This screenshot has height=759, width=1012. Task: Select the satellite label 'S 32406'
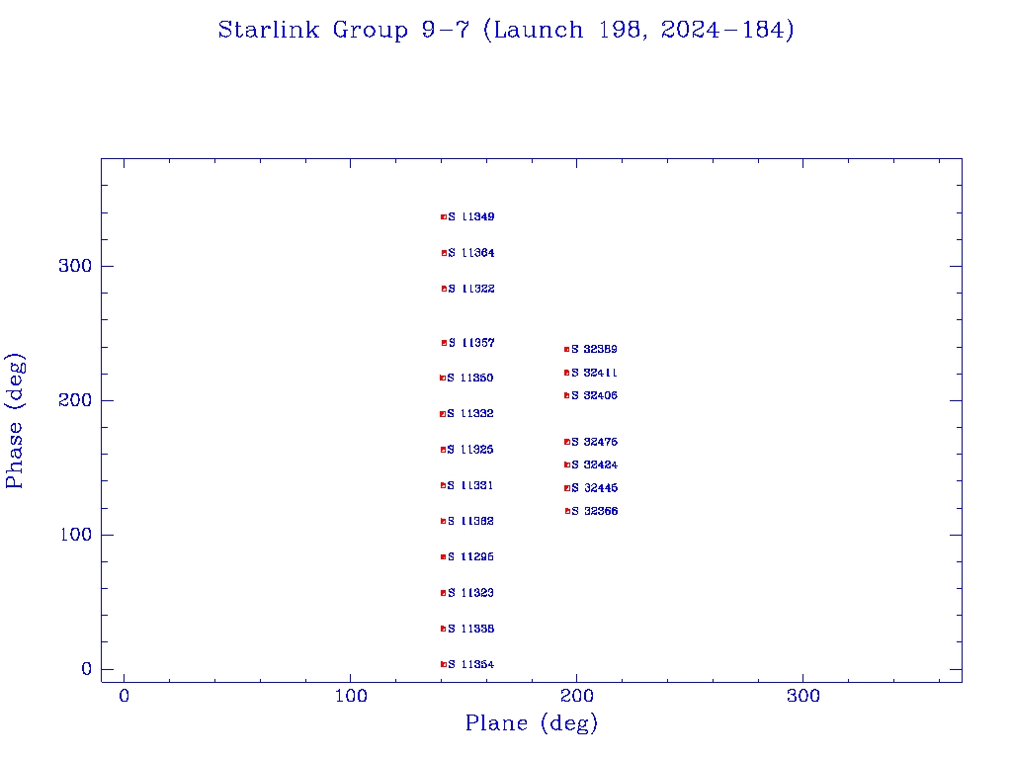pyautogui.click(x=594, y=395)
